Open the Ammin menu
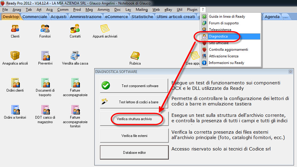Image resolution: width=297 pixels, height=167 pixels. pos(104,10)
